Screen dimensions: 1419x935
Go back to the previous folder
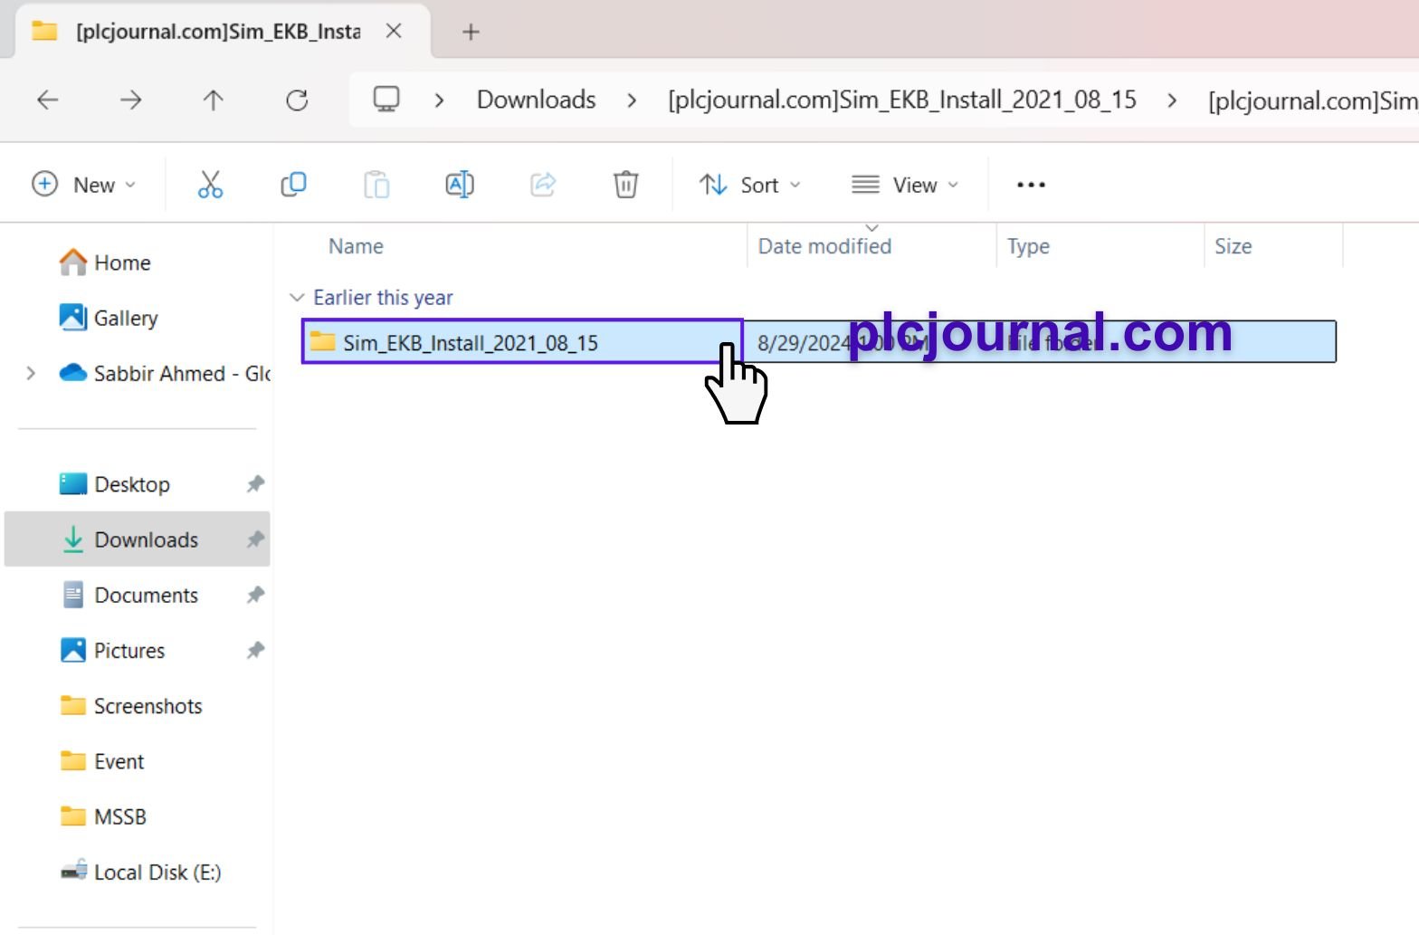coord(48,100)
